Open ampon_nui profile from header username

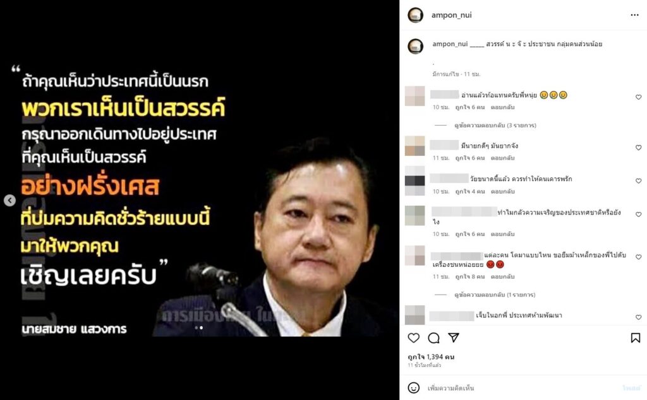[x=451, y=15]
